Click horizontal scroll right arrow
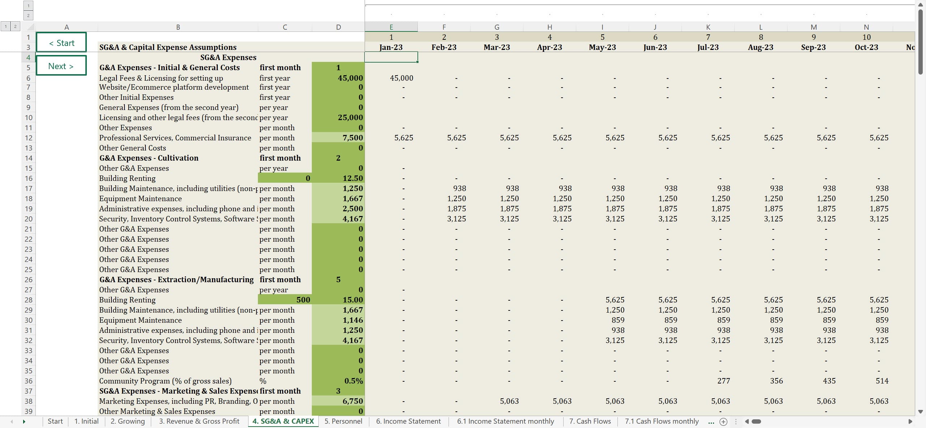This screenshot has width=926, height=428. (x=910, y=421)
